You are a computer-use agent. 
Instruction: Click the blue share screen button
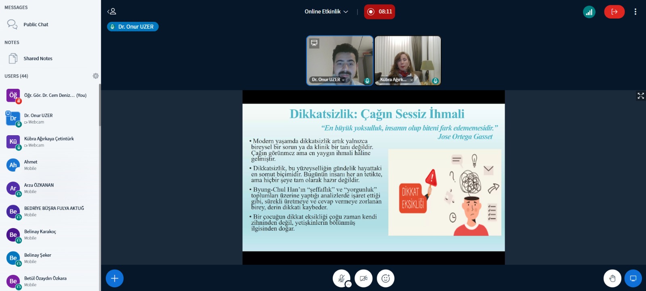click(x=633, y=278)
